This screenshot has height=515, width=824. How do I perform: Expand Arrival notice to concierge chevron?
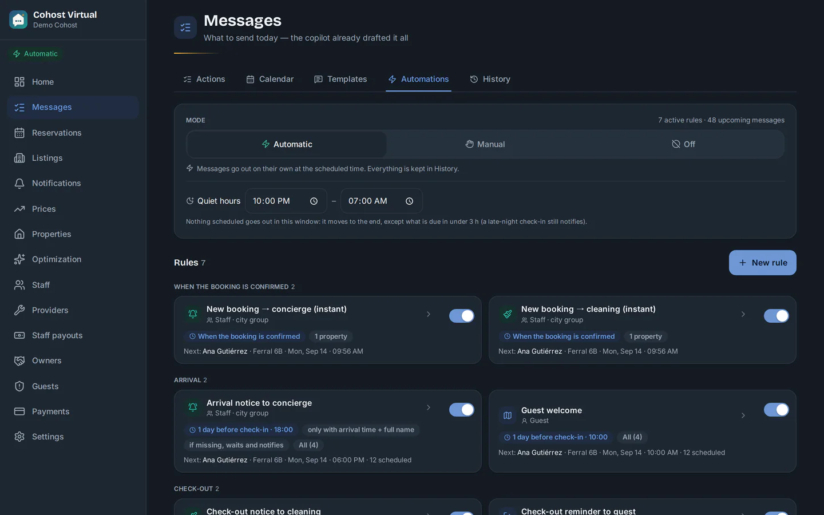(428, 407)
